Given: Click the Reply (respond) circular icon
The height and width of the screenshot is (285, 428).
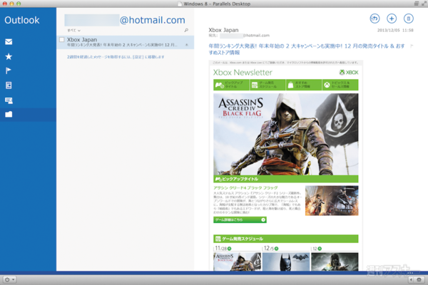Looking at the screenshot, I should 374,19.
